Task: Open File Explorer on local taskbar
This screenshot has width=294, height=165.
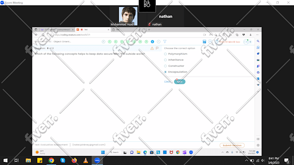Action: point(28,160)
